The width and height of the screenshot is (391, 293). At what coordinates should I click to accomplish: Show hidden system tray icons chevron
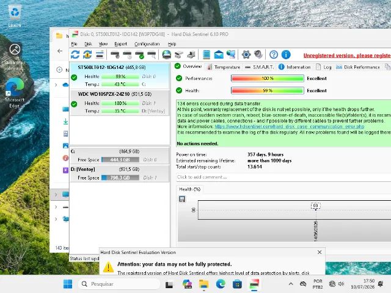291,284
